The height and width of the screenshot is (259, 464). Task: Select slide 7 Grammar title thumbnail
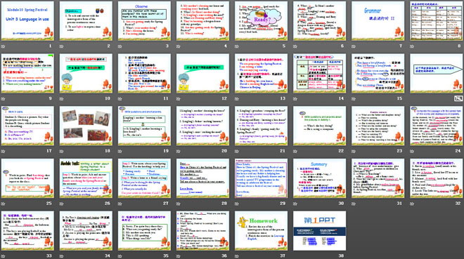[x=378, y=21]
